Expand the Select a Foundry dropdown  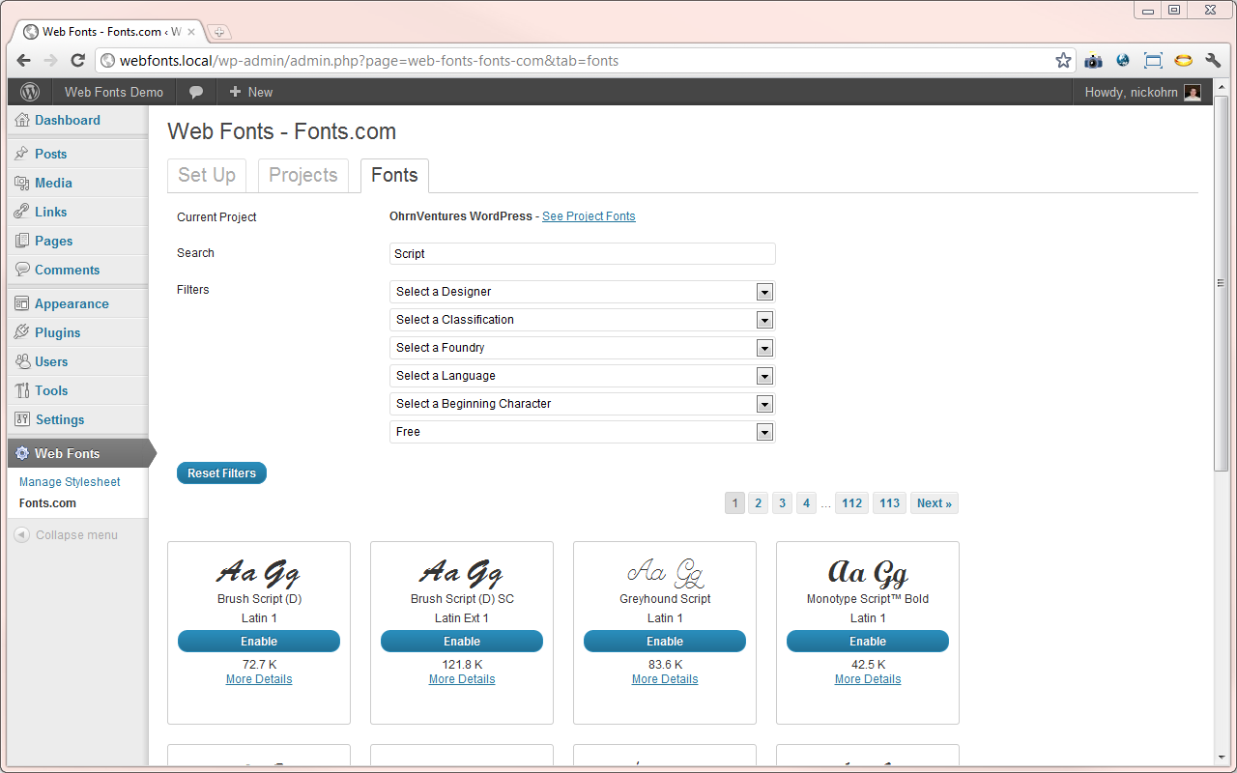(583, 348)
